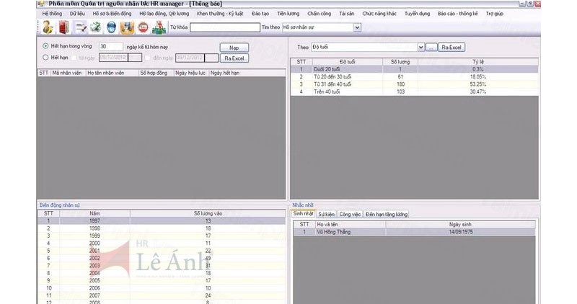Click the group of people toolbar icon
The image size is (577, 304).
pyautogui.click(x=158, y=27)
